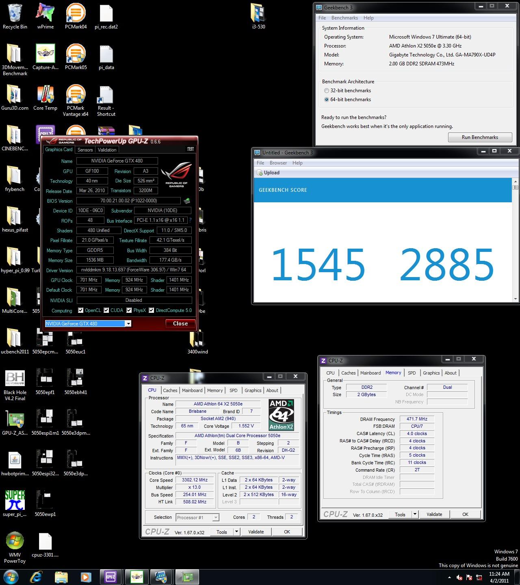This screenshot has width=520, height=585.
Task: Launch the PCMark04 shortcut icon
Action: click(x=76, y=13)
